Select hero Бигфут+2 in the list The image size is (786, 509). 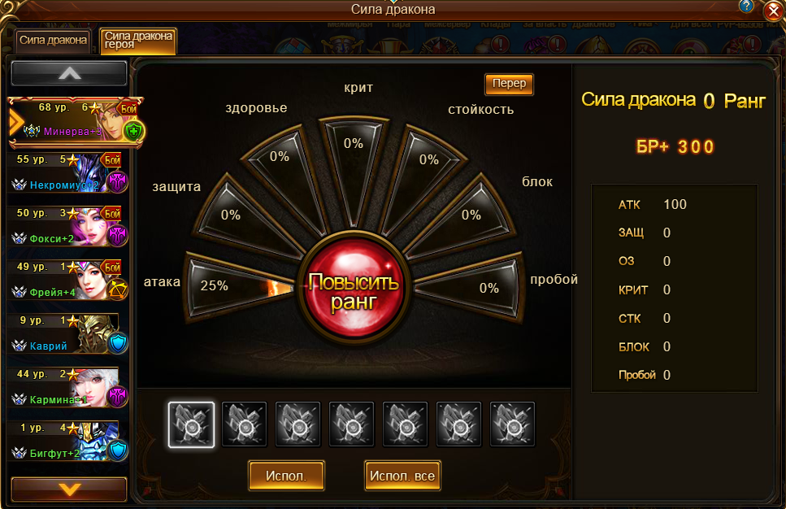tap(67, 442)
